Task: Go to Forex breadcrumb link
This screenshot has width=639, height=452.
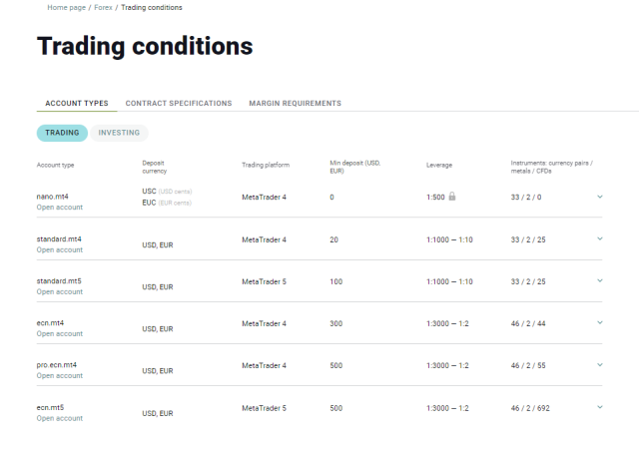Action: pyautogui.click(x=103, y=7)
